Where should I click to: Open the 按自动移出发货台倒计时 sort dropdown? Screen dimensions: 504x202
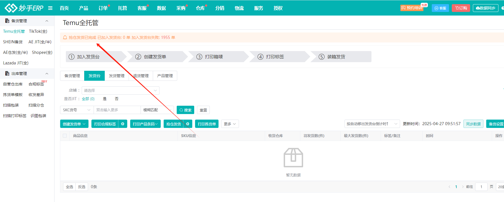pyautogui.click(x=372, y=124)
